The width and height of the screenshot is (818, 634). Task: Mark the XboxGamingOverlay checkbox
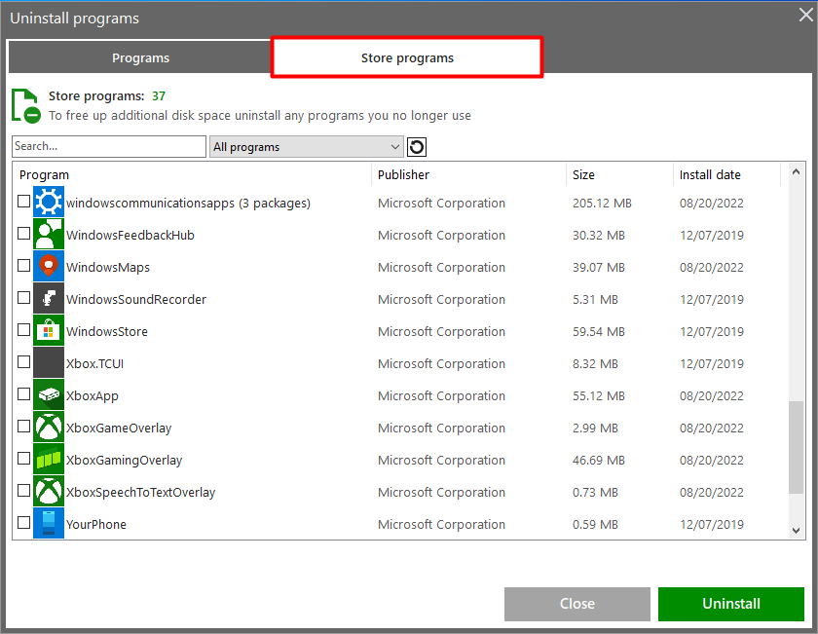click(x=23, y=458)
